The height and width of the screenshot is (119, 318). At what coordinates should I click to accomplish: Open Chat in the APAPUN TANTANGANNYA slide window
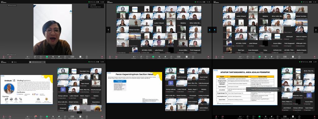248,117
